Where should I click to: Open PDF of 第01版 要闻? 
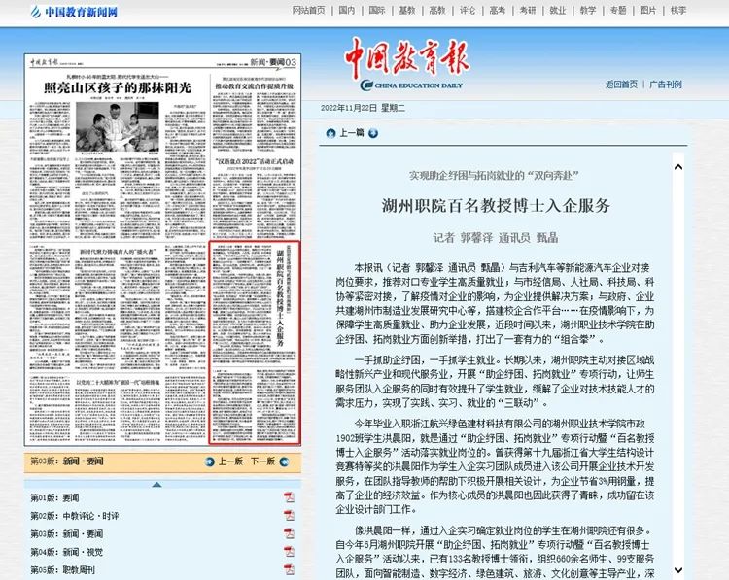[x=289, y=497]
